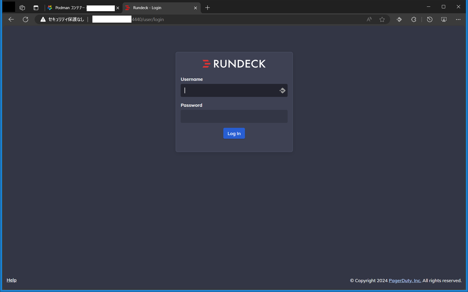Viewport: 468px width, 292px height.
Task: Click the tab workspaces icon at top left
Action: (x=22, y=8)
